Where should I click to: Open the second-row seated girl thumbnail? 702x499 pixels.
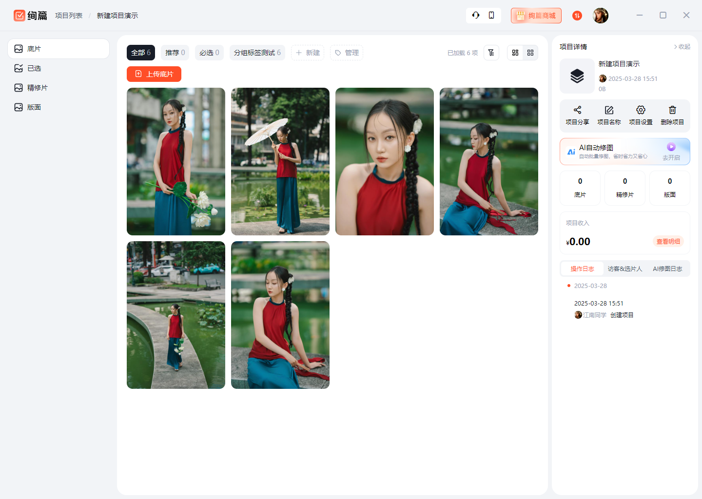[280, 315]
